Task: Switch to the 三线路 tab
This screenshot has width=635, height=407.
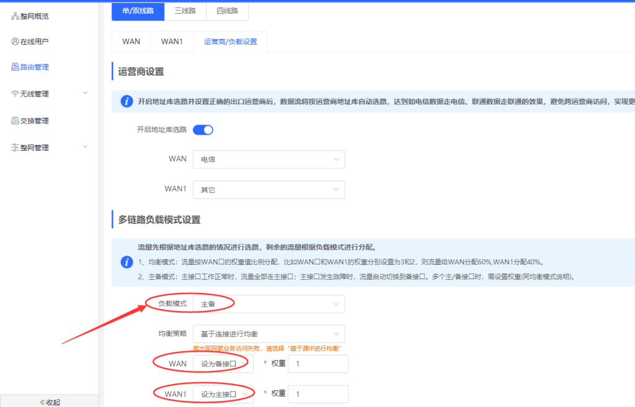Action: (184, 11)
